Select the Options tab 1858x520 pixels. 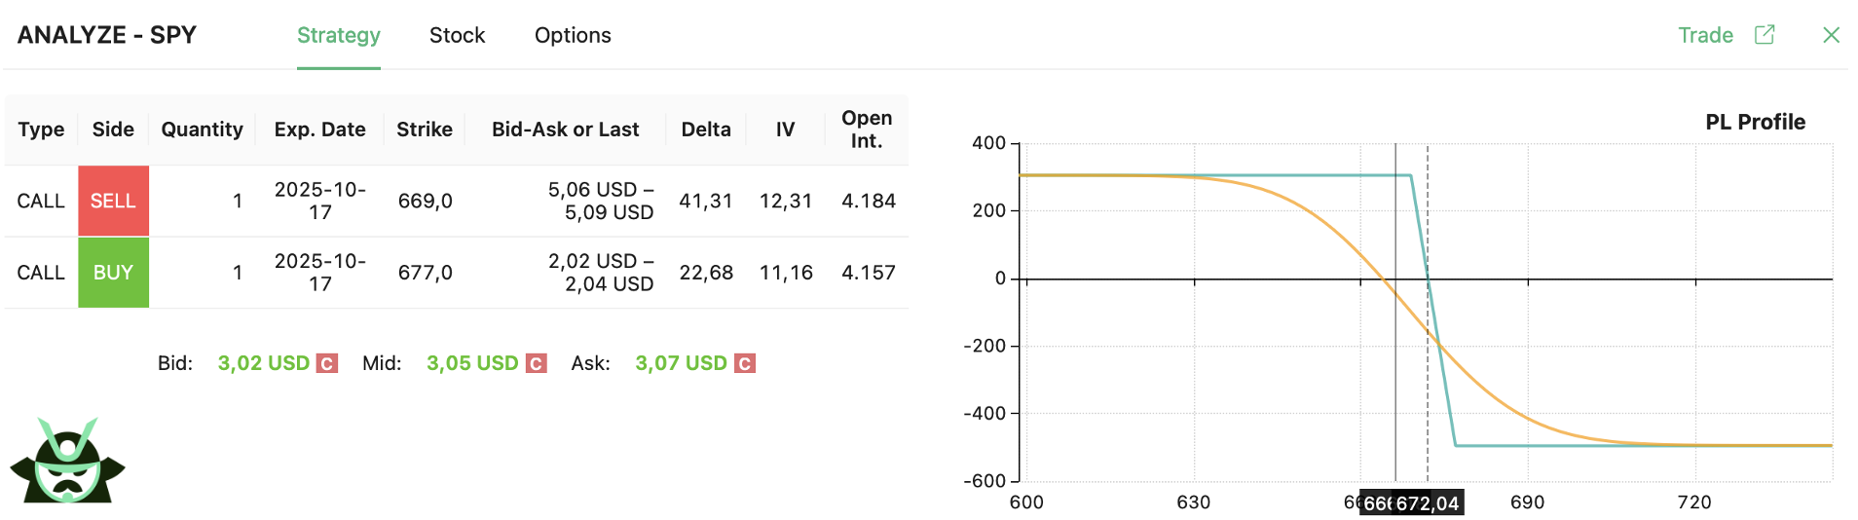tap(573, 35)
